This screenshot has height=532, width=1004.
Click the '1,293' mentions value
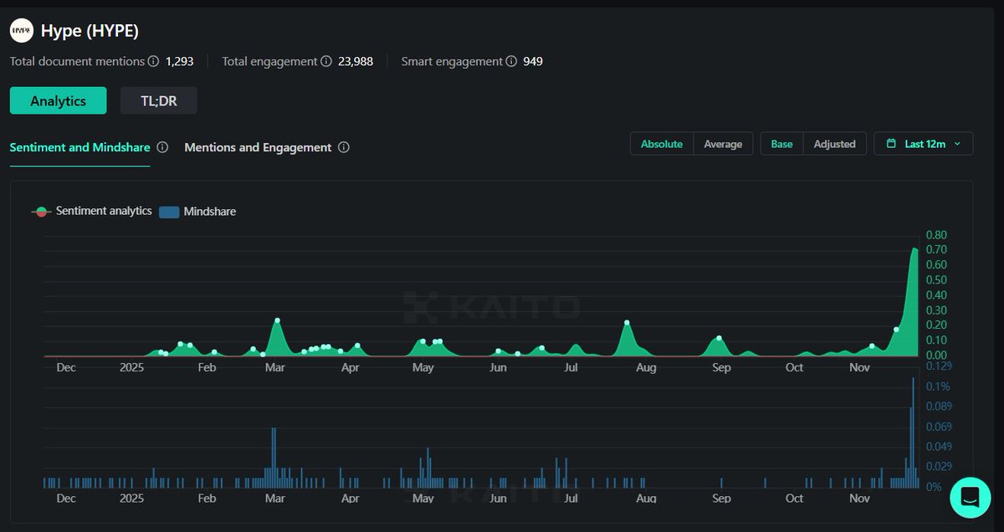(x=180, y=61)
